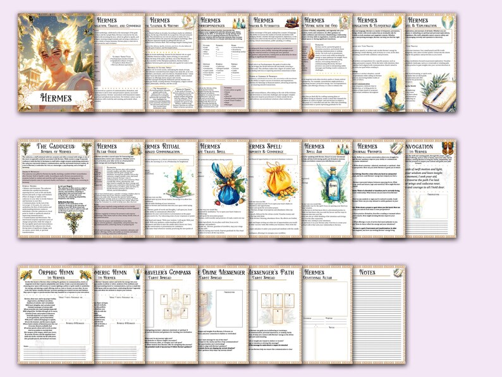The width and height of the screenshot is (502, 377).
Task: Open the Travel & Exploration page
Action: [431, 63]
